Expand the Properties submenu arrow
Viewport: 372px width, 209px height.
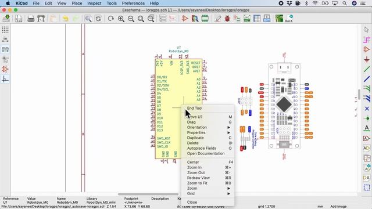pyautogui.click(x=228, y=133)
